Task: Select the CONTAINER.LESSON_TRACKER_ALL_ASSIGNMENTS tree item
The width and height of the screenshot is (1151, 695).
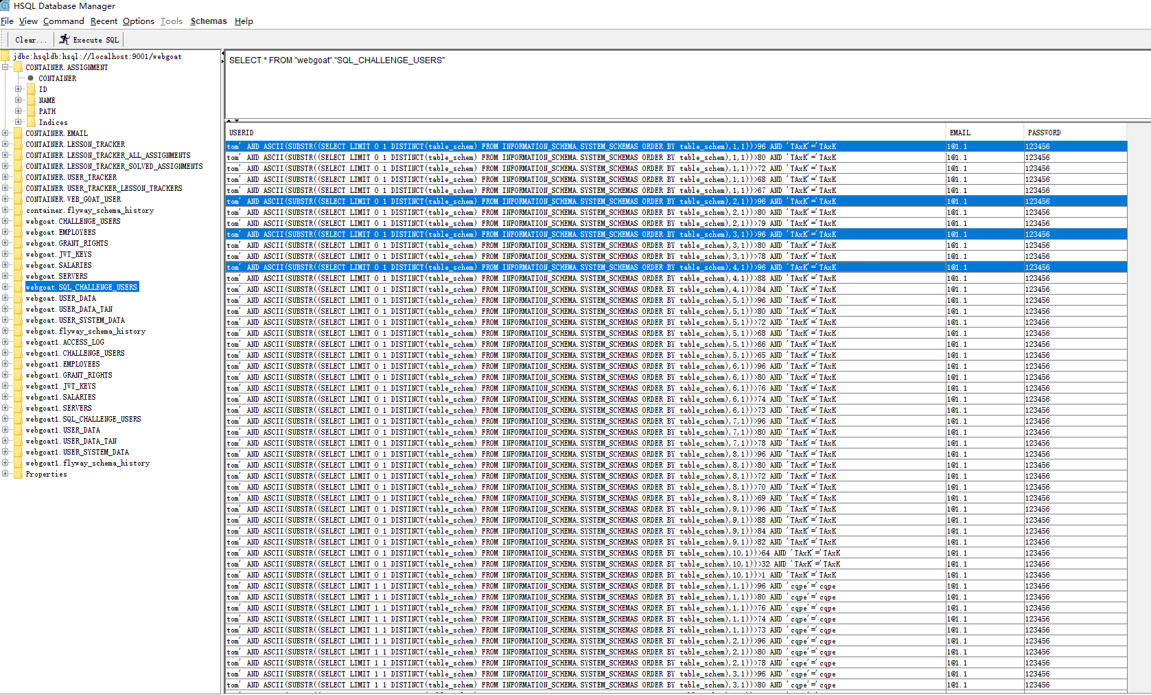Action: tap(108, 155)
